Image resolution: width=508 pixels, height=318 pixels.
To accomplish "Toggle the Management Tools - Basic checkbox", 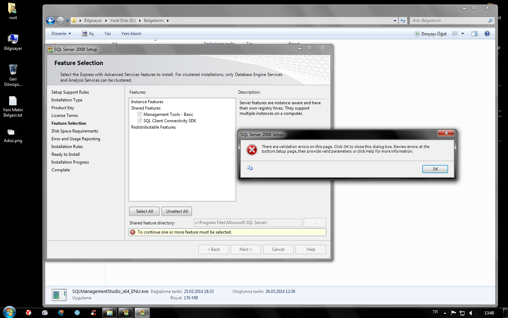I will (140, 114).
